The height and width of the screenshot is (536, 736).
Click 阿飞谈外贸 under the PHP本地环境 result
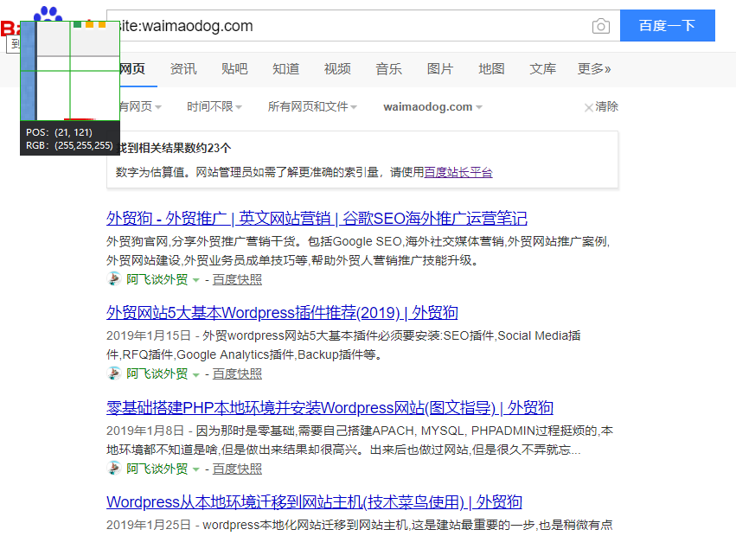(x=157, y=469)
